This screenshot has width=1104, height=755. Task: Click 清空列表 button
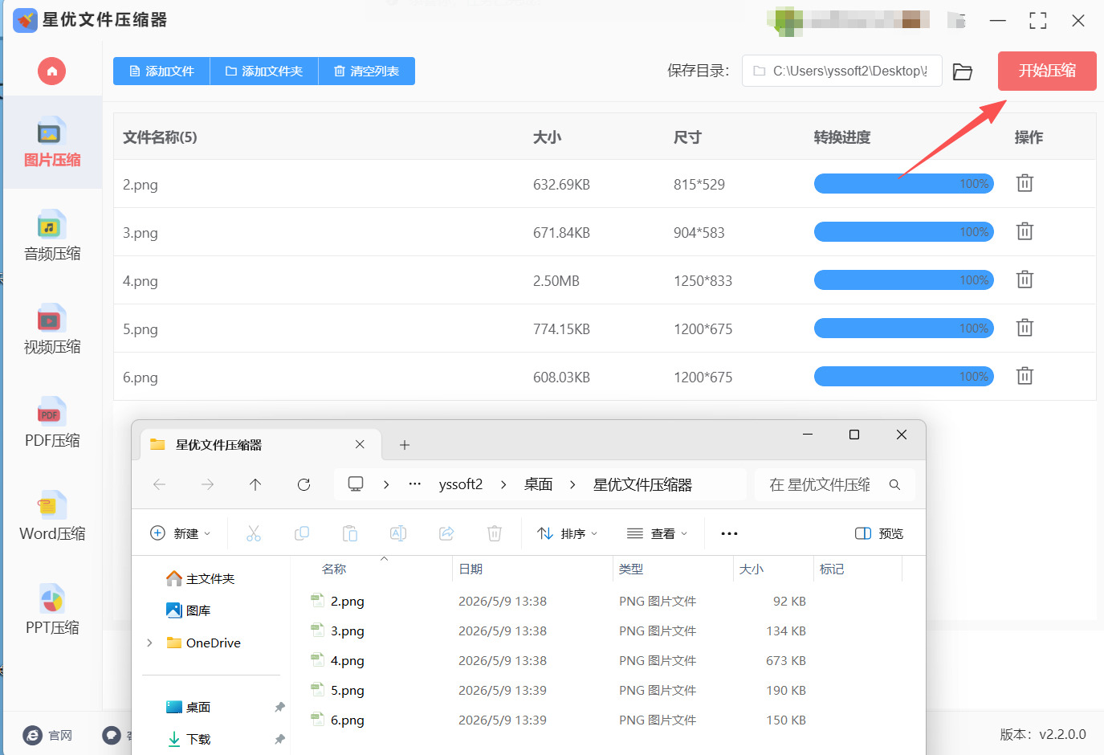click(367, 71)
